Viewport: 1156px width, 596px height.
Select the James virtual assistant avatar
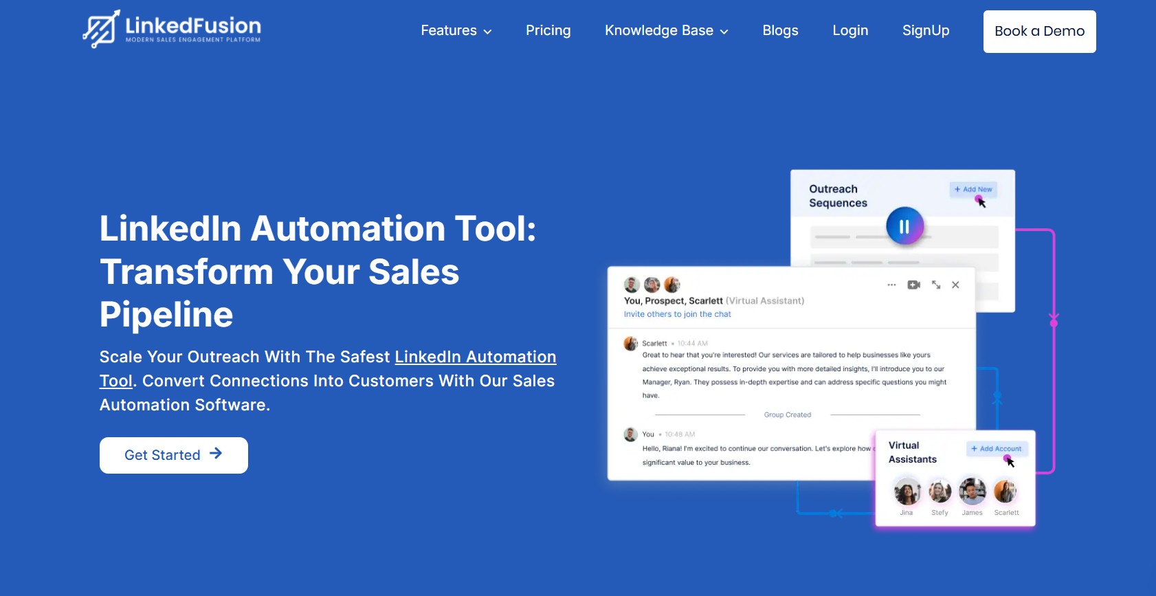pyautogui.click(x=972, y=492)
